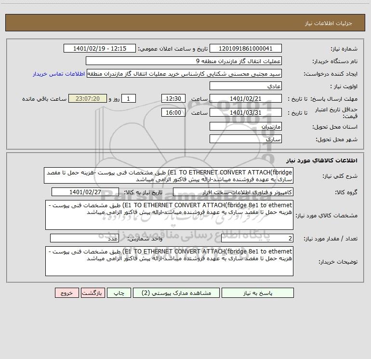
Task: Click the buyer notes text area 'توضیحات خریدار'
Action: click(169, 261)
